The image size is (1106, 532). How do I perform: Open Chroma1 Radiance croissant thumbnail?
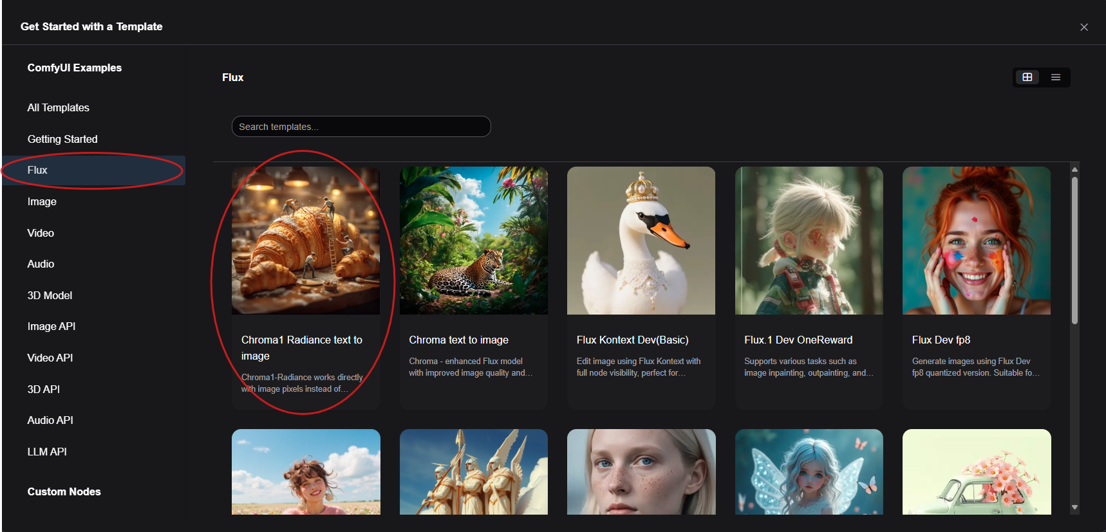pyautogui.click(x=306, y=241)
